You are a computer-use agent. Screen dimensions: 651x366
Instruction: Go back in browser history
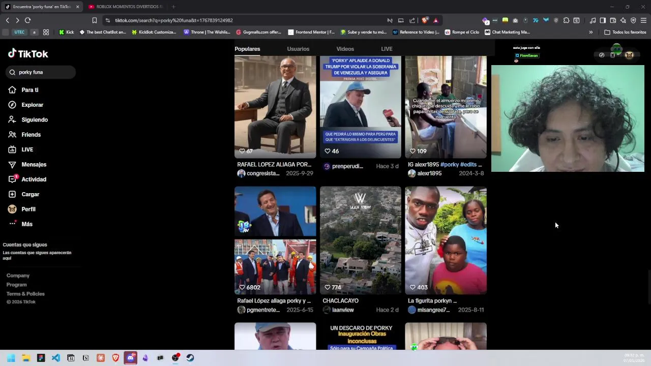pyautogui.click(x=7, y=20)
